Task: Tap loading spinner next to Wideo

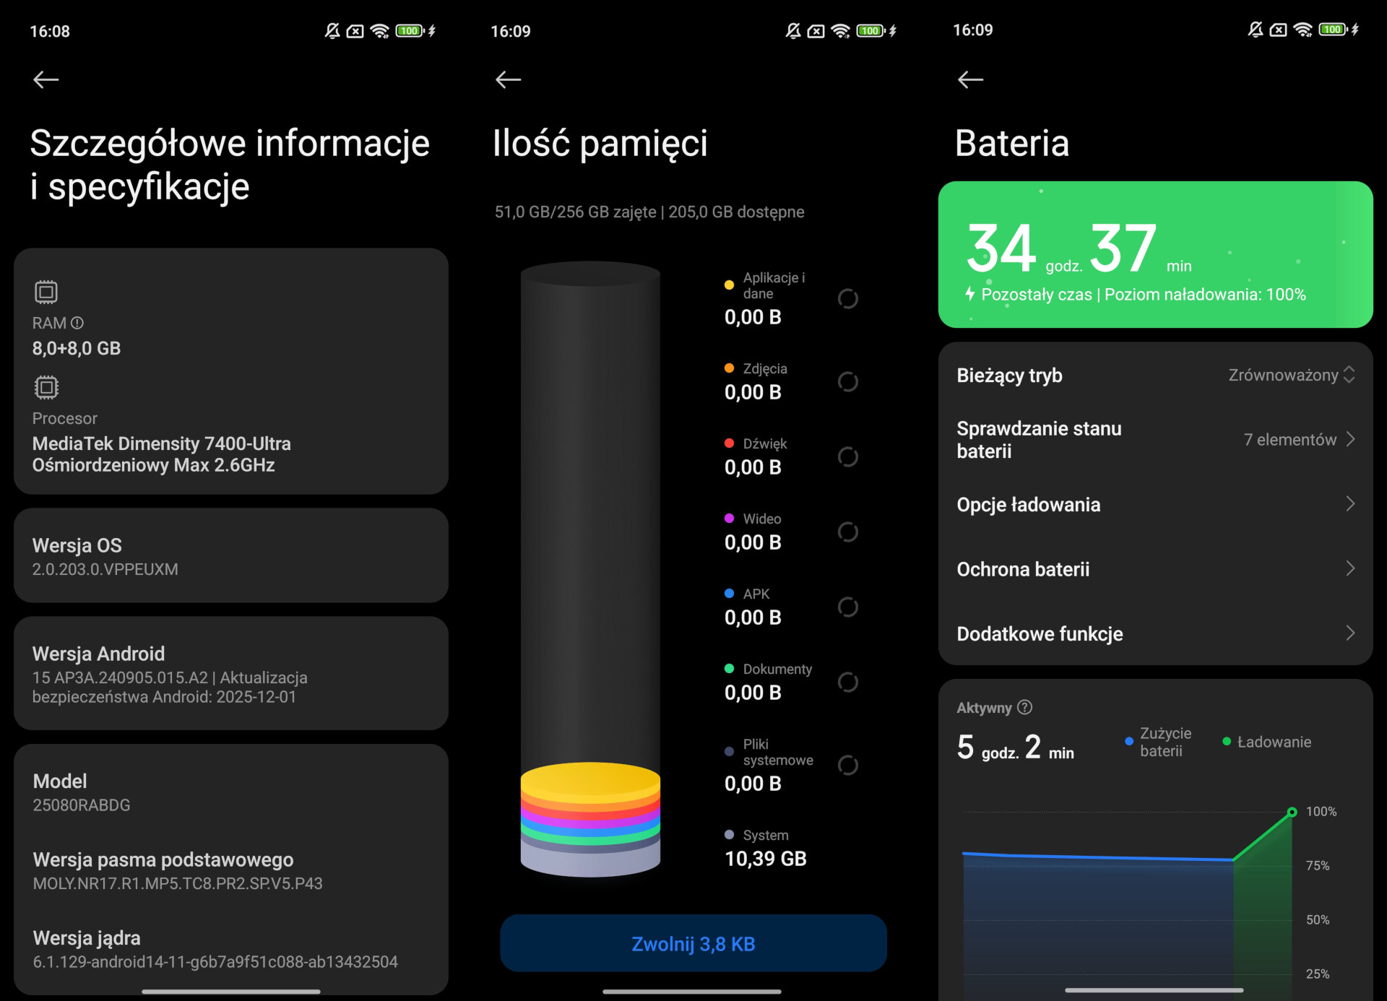Action: tap(847, 532)
